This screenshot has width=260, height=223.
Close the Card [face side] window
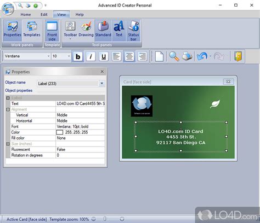point(228,81)
